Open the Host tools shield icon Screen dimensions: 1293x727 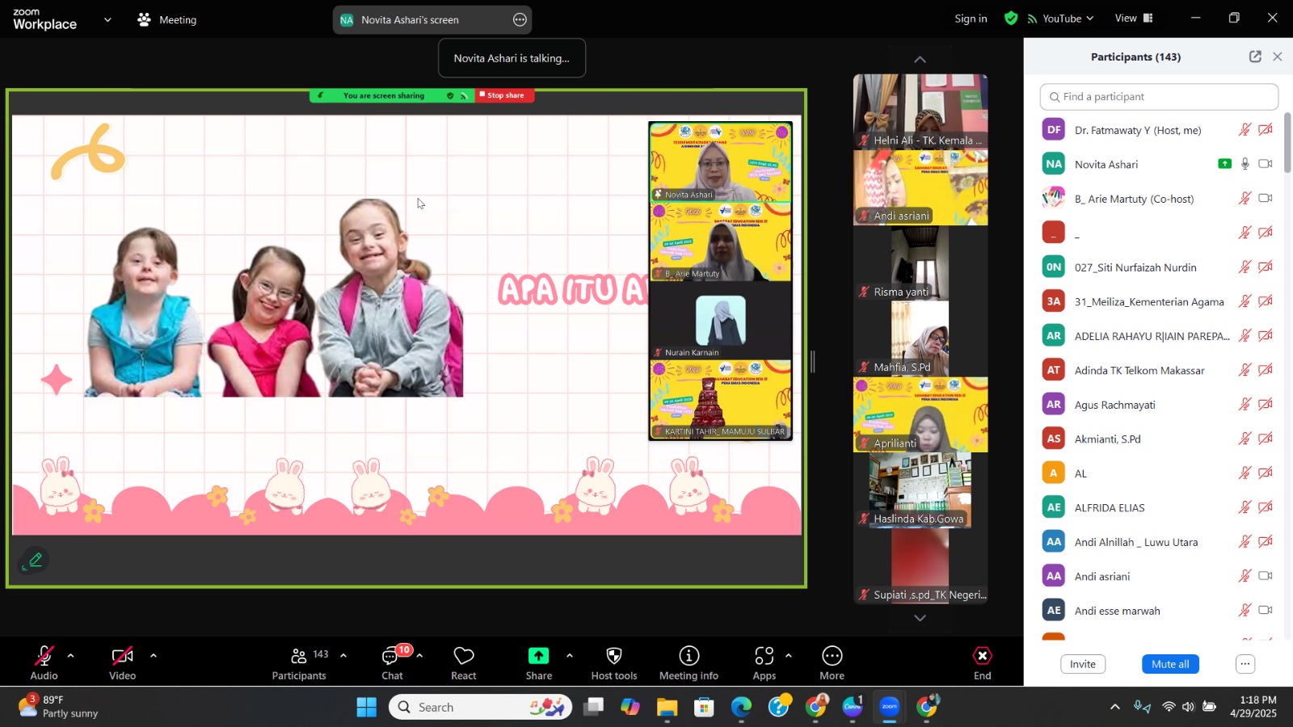[613, 662]
